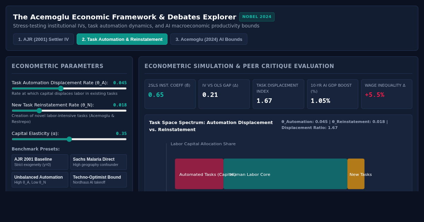Screen dimensions: 424x222
Task: Click the +5.5% wage inequality value
Action: [x=375, y=95]
